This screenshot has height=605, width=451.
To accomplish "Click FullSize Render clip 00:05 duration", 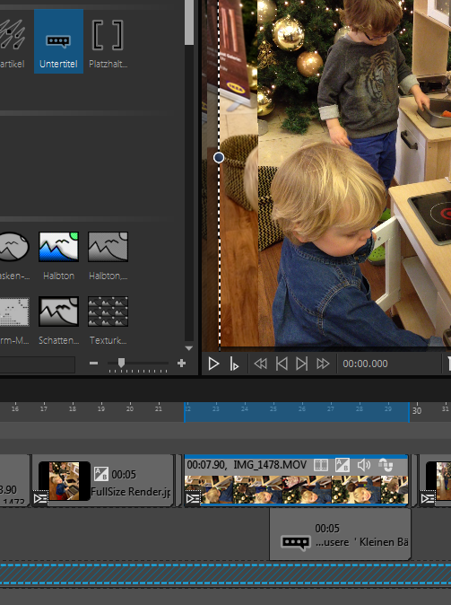I will (x=124, y=474).
